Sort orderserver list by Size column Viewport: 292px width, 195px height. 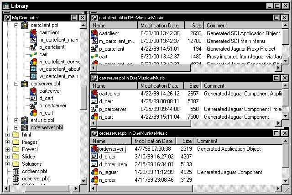coord(187,141)
